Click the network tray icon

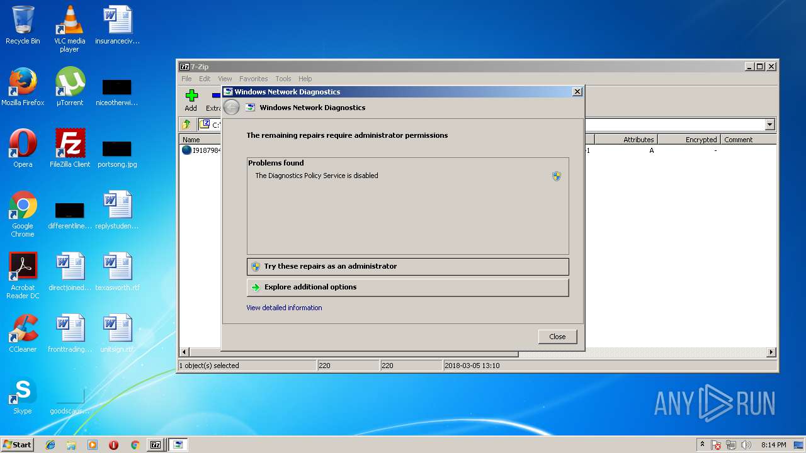coord(731,445)
